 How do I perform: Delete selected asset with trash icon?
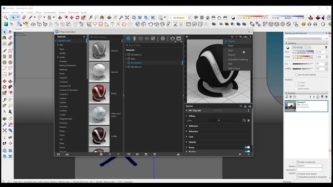pos(155,154)
